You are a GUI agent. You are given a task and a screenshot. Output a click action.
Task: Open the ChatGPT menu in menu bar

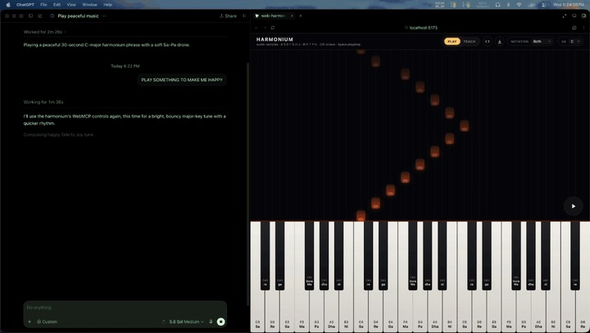pyautogui.click(x=25, y=5)
